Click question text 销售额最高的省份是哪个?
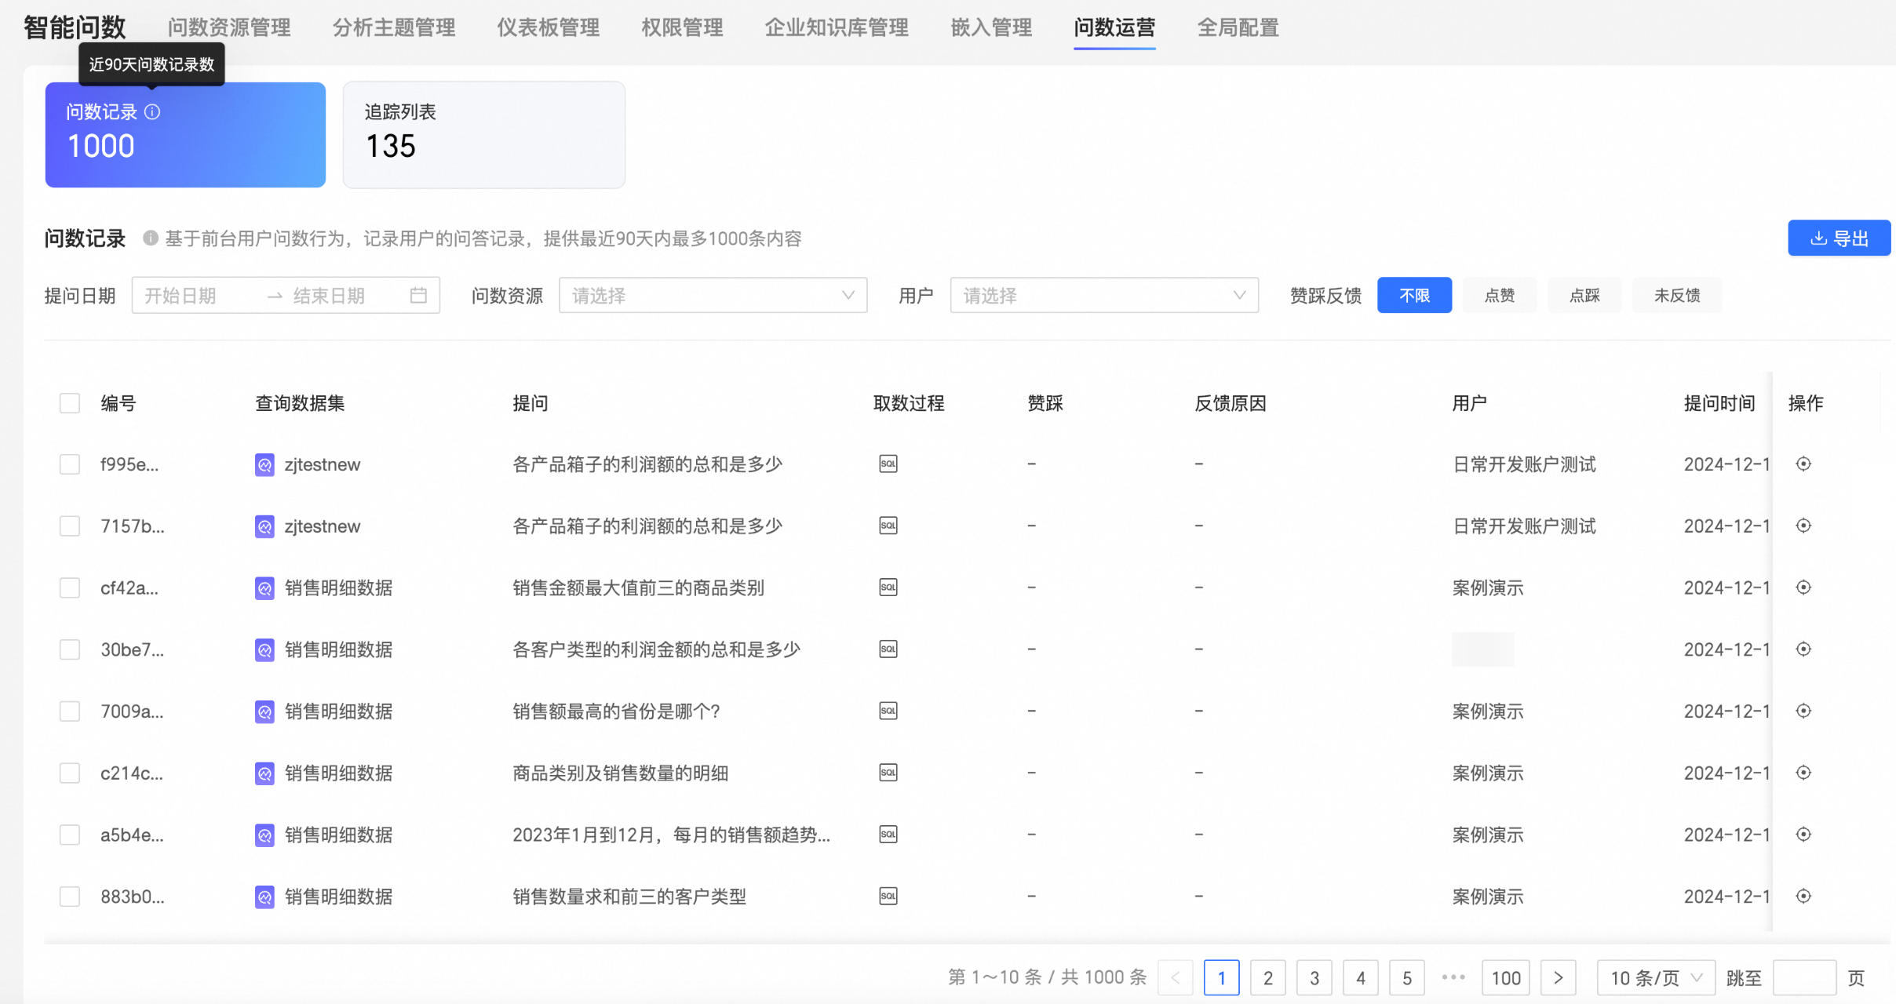The width and height of the screenshot is (1896, 1004). (x=616, y=711)
